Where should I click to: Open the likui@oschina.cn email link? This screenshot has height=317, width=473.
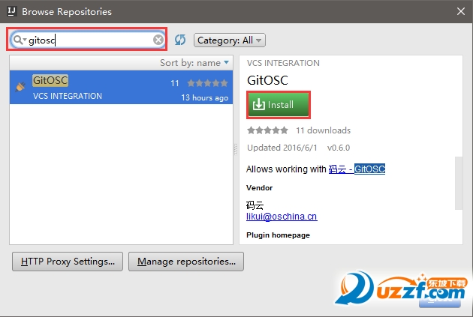[x=282, y=217]
